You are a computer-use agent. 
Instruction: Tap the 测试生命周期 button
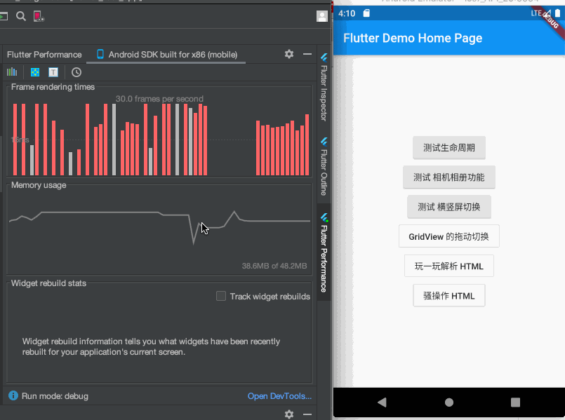[x=449, y=147]
